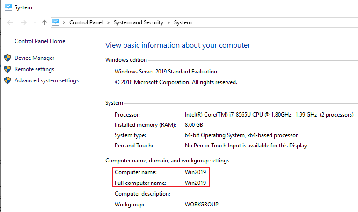358x212 pixels.
Task: Open Remote settings
Action: [x=35, y=69]
